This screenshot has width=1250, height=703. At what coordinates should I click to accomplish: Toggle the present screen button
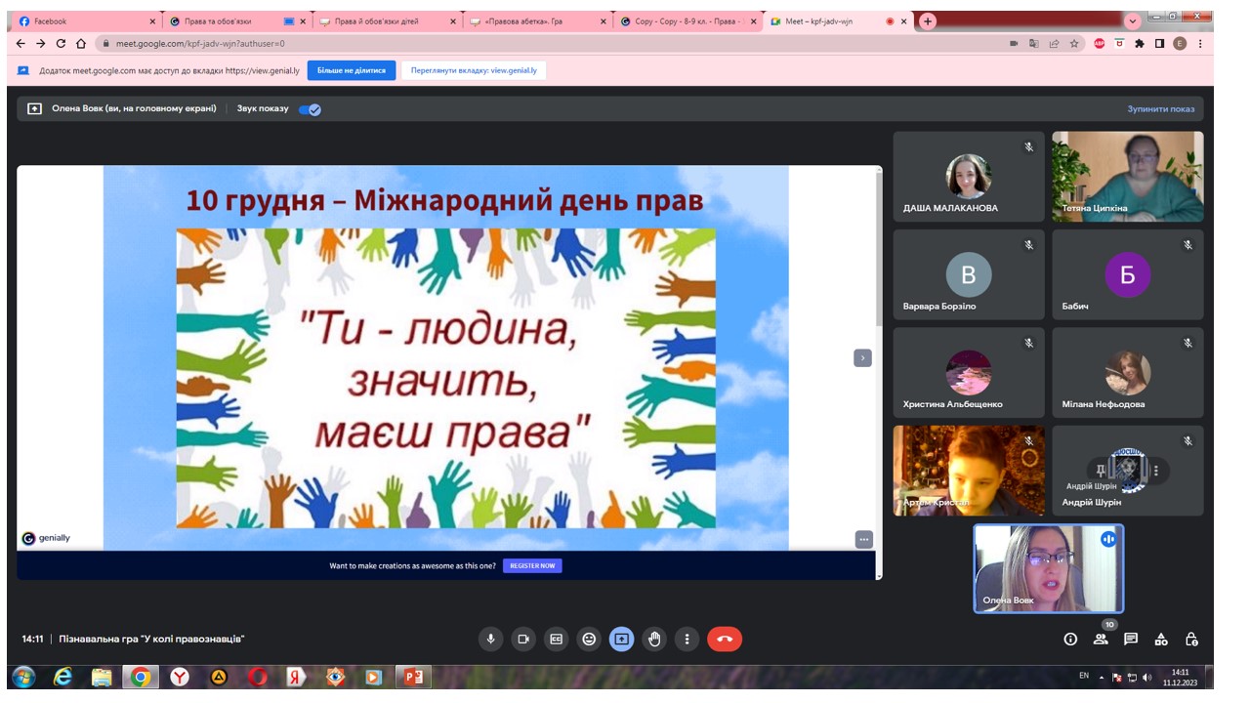point(621,640)
